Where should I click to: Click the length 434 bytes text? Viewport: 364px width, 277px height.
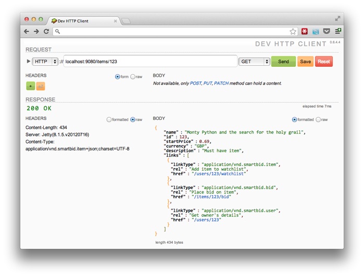coord(169,243)
